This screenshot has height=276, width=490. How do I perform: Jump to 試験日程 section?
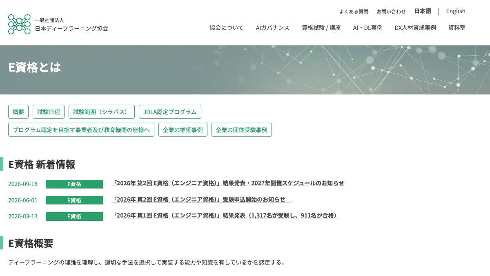point(49,112)
